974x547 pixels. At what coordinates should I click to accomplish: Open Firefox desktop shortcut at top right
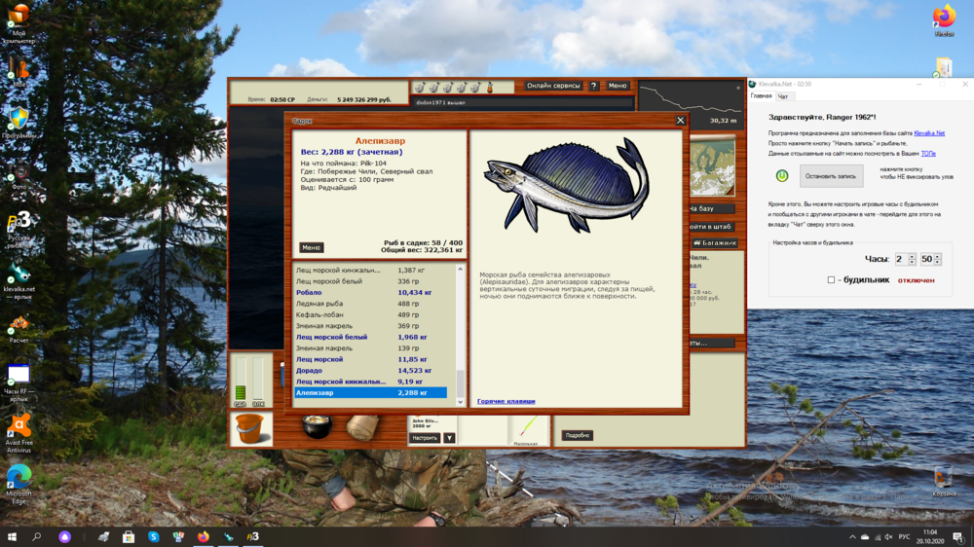944,19
